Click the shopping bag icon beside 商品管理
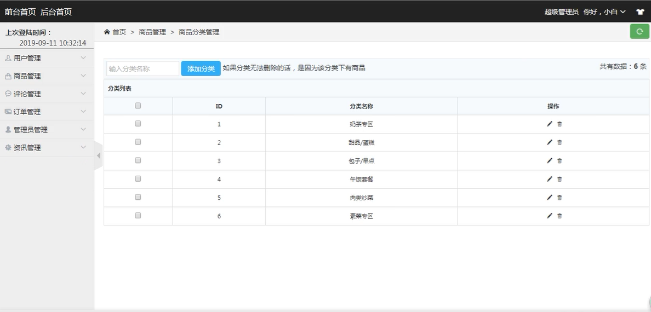651x312 pixels. 8,76
